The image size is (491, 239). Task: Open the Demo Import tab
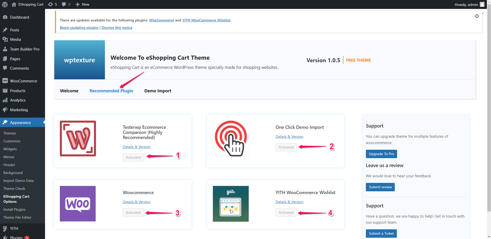pos(158,91)
